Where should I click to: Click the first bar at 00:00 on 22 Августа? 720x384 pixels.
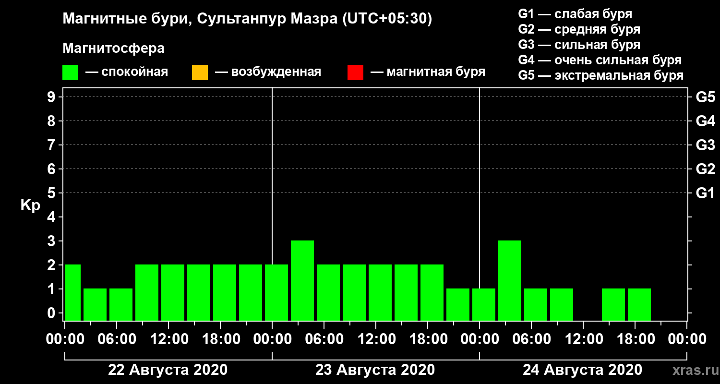(x=72, y=292)
